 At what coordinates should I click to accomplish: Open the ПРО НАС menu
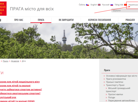(x=19, y=20)
